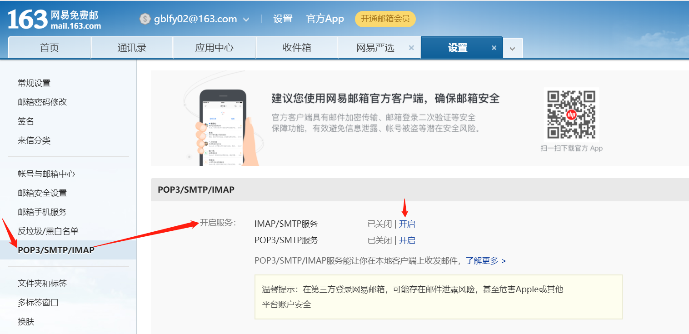Switch to the 收件箱 tab

pyautogui.click(x=297, y=48)
